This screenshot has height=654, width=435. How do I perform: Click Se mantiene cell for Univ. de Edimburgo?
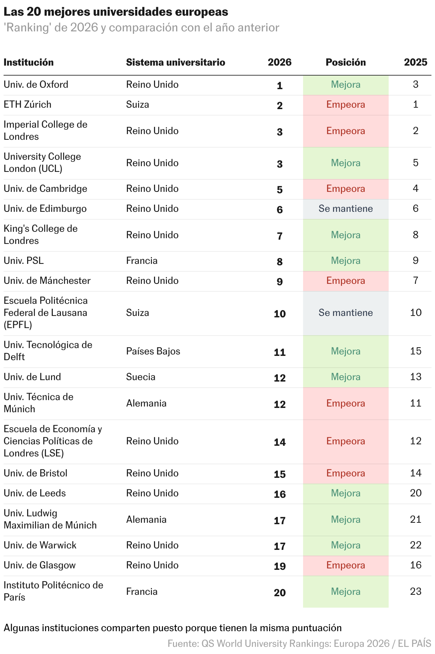click(x=346, y=209)
